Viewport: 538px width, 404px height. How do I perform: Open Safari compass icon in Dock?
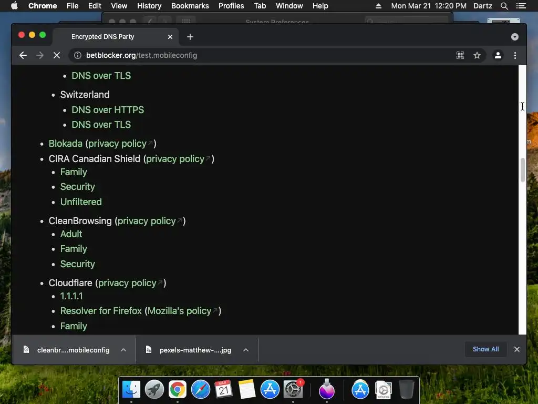coord(200,390)
